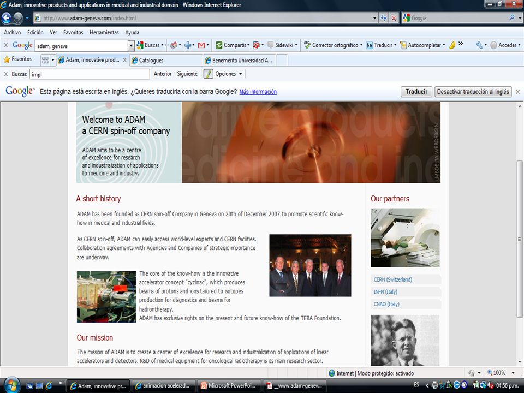Click the Gmail envelope icon on the toolbar
This screenshot has height=393, width=524.
201,45
